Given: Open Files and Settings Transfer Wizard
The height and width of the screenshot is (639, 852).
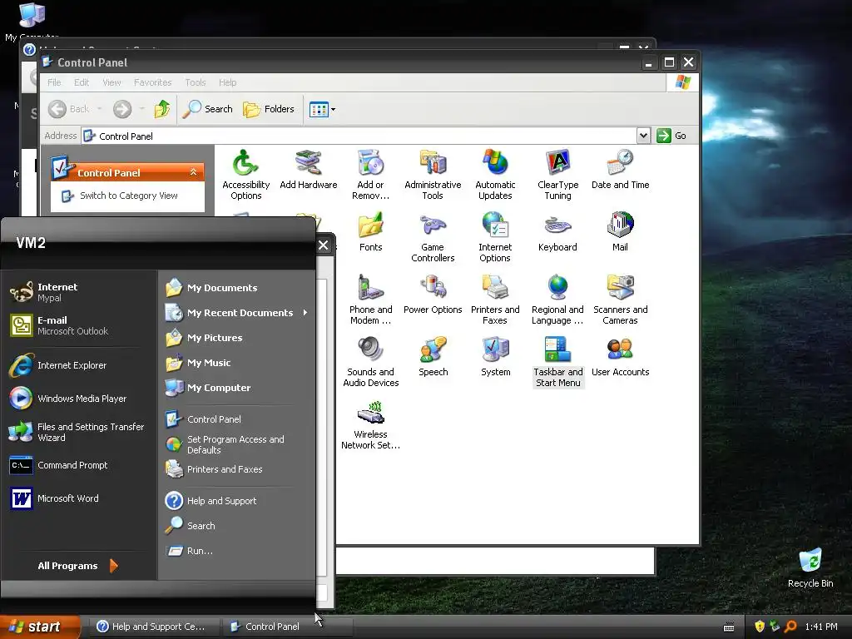Looking at the screenshot, I should (79, 432).
